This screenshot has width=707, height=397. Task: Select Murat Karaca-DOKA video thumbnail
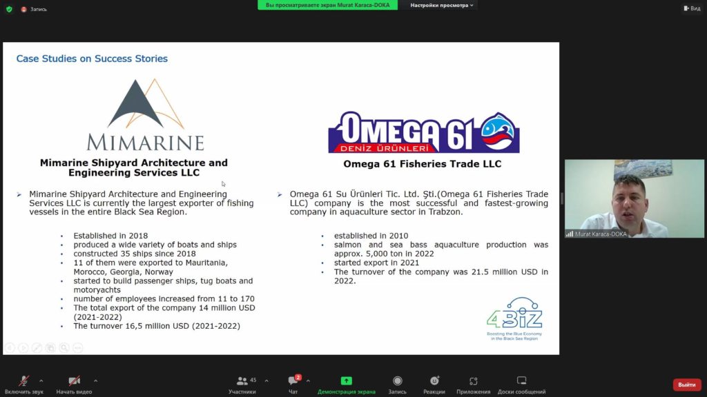click(634, 199)
